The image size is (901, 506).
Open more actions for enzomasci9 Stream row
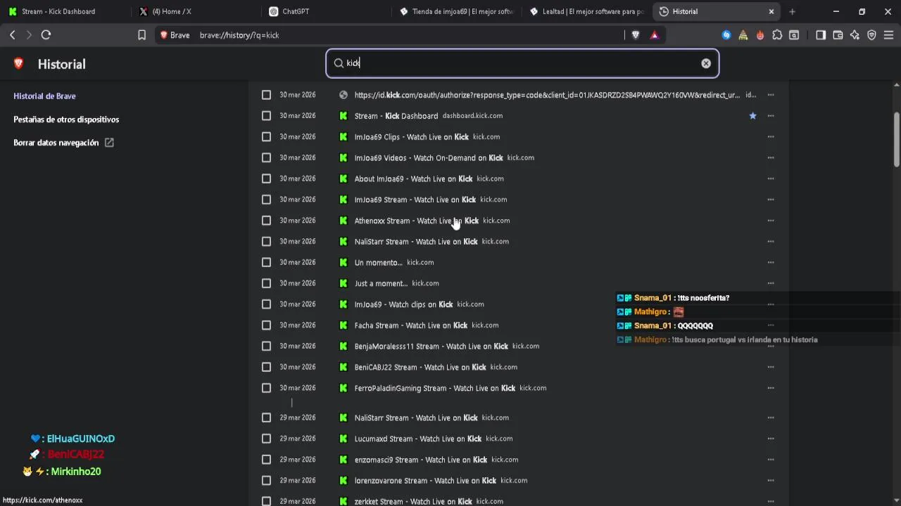pyautogui.click(x=771, y=460)
